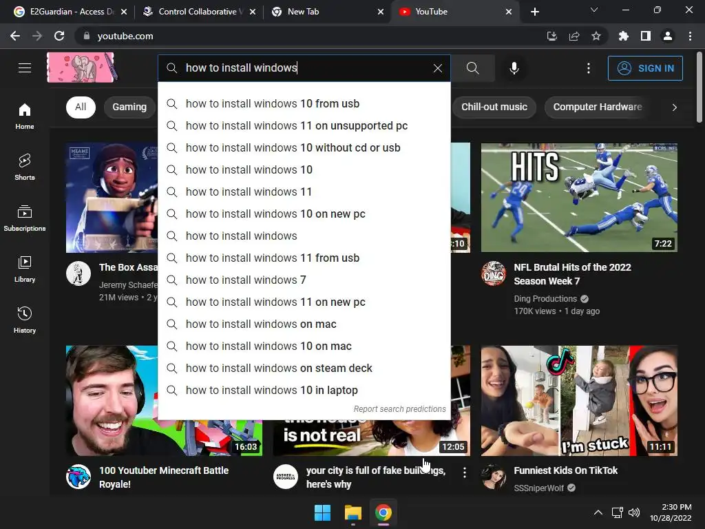Select the All filter chip
The width and height of the screenshot is (705, 529).
coord(81,107)
